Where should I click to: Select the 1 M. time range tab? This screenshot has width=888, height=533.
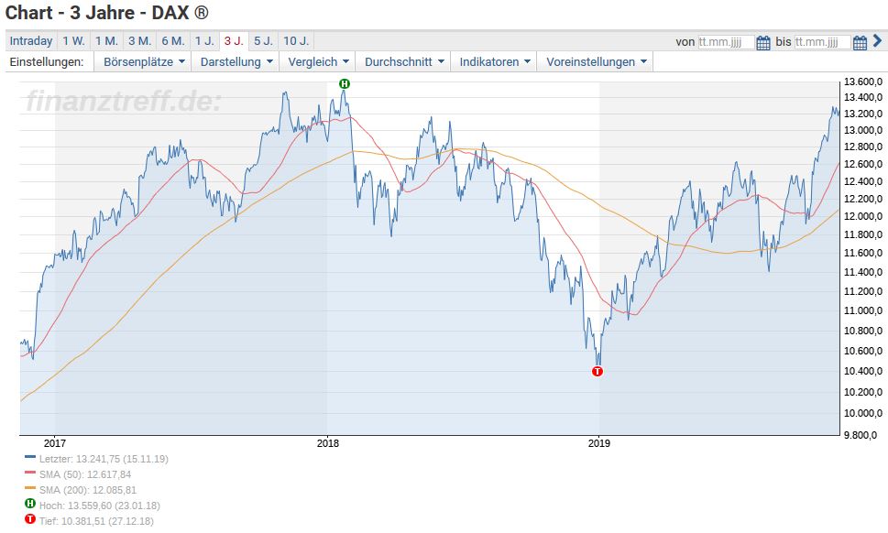(x=106, y=40)
